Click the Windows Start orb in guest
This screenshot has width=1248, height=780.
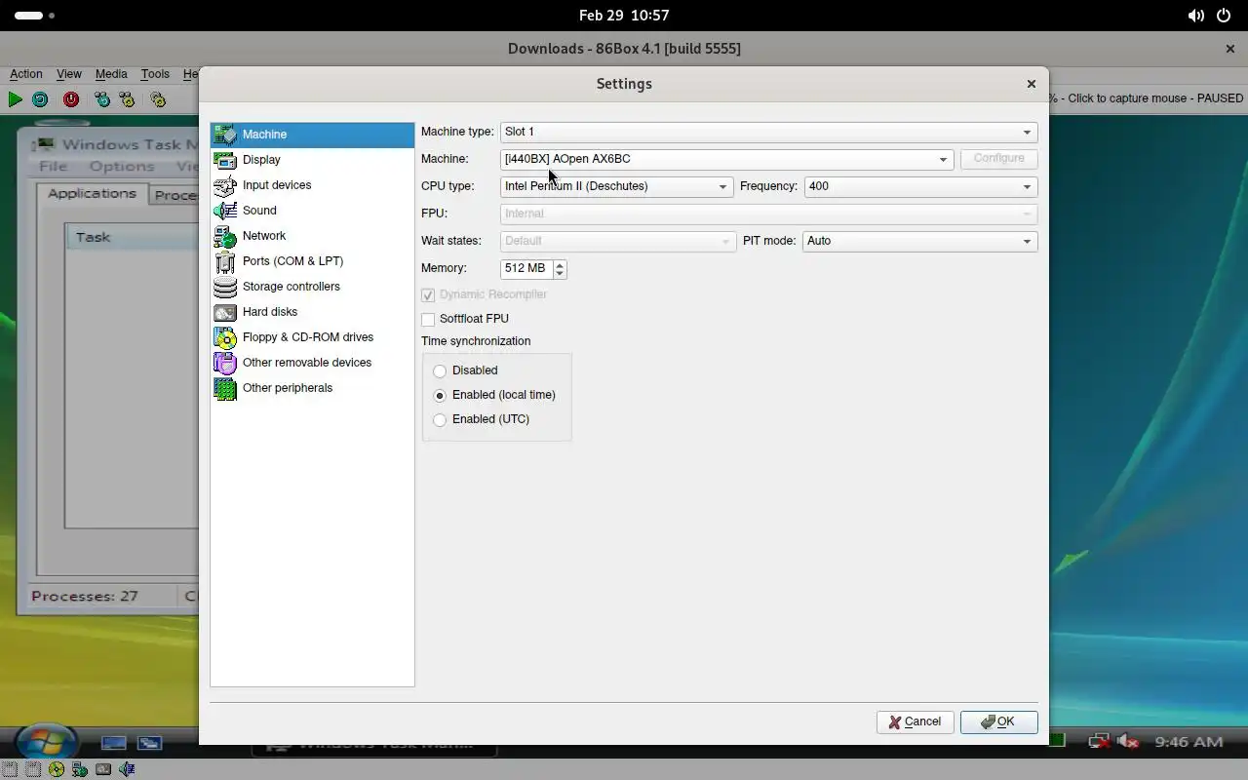coord(45,742)
